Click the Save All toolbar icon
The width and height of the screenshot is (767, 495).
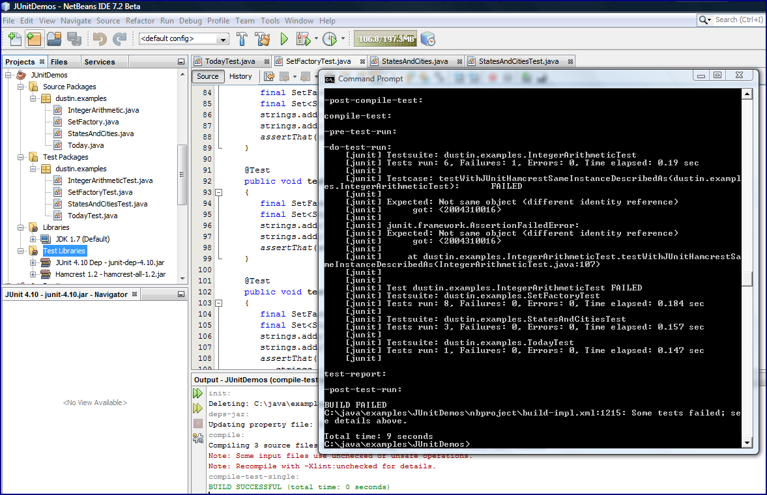(74, 38)
